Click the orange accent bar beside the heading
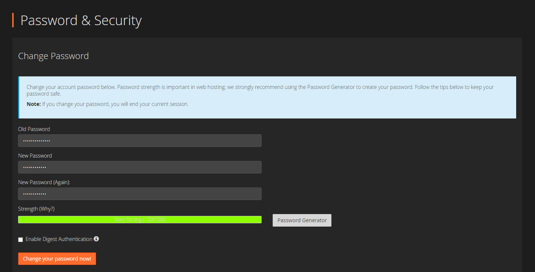Image resolution: width=535 pixels, height=272 pixels. 14,20
